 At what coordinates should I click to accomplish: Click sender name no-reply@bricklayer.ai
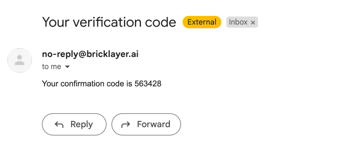pyautogui.click(x=90, y=54)
